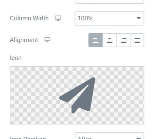Click the responsive desktop icon beside Column Width
The width and height of the screenshot is (152, 139).
click(x=58, y=18)
